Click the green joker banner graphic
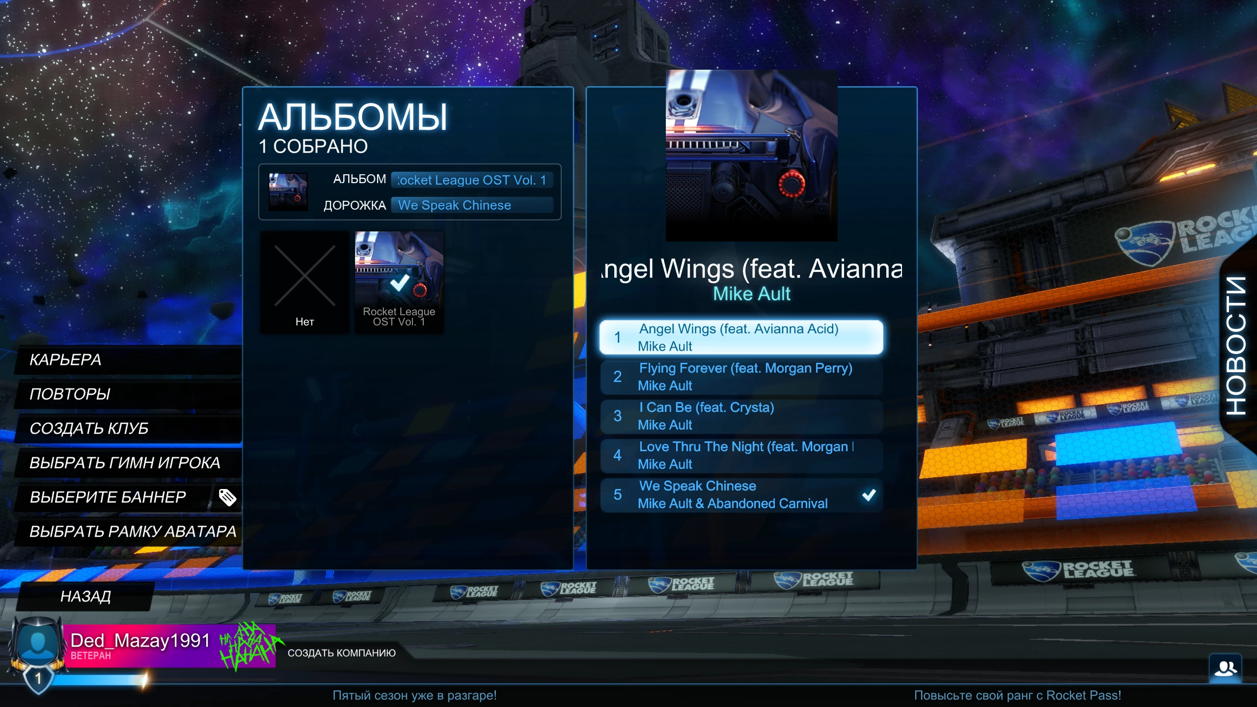The height and width of the screenshot is (707, 1257). 249,646
